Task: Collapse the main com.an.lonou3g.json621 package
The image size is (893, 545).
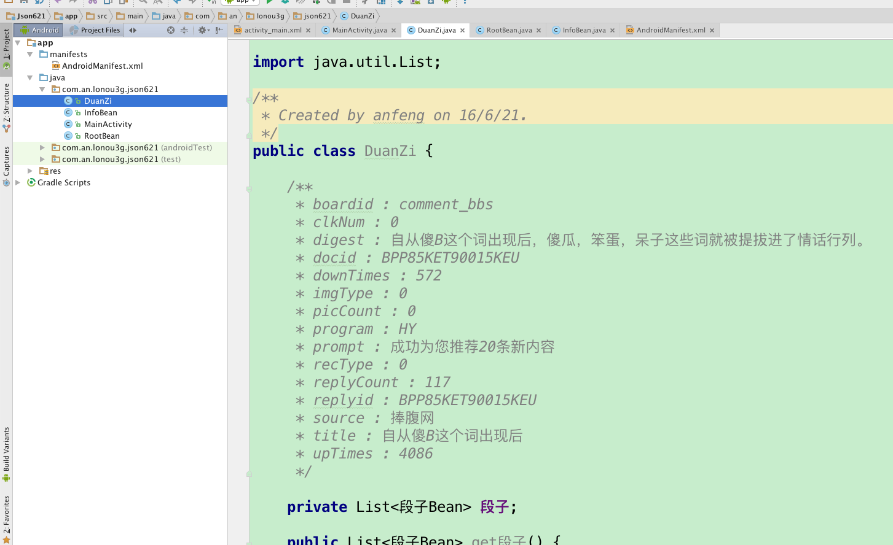Action: 42,90
